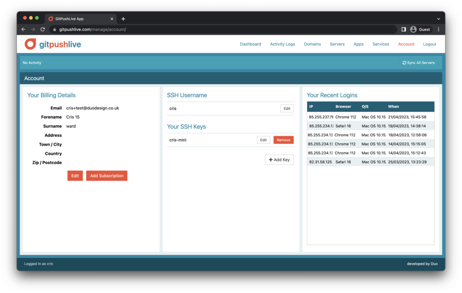Open the Dashboard page
462x293 pixels.
pos(250,44)
